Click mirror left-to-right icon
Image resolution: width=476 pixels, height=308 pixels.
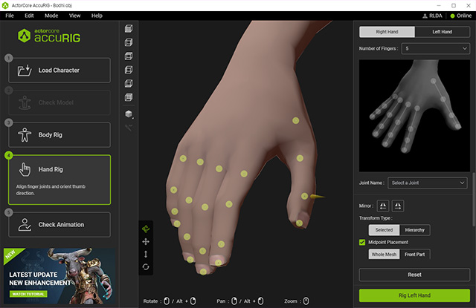pos(398,205)
